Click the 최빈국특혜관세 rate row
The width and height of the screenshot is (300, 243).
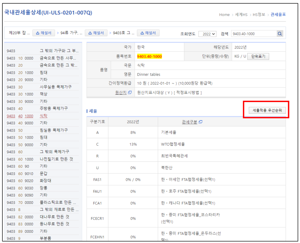[186, 156]
